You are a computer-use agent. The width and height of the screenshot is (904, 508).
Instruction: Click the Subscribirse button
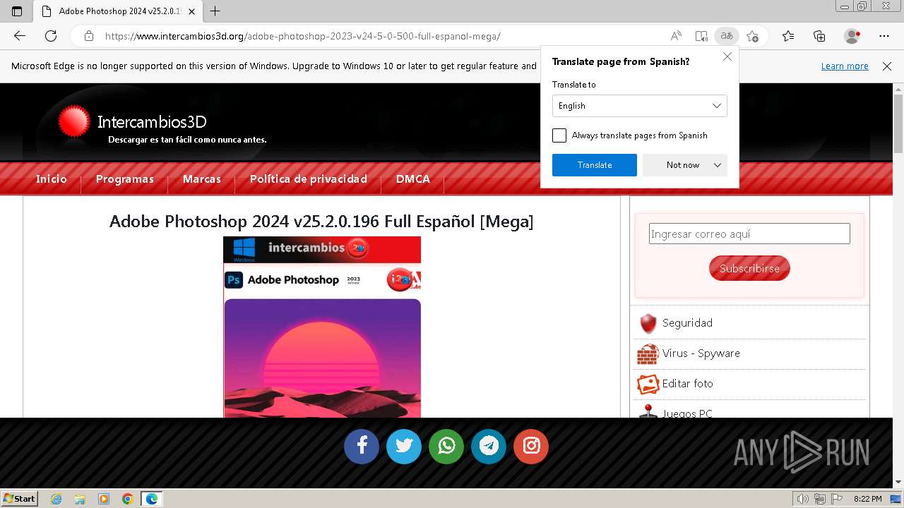[x=749, y=268]
